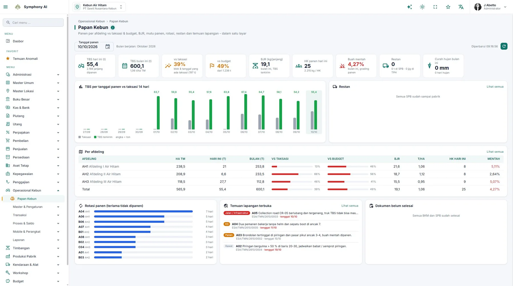This screenshot has height=286, width=513.
Task: Open finding A05 Collection road CR-05
Action: click(291, 215)
